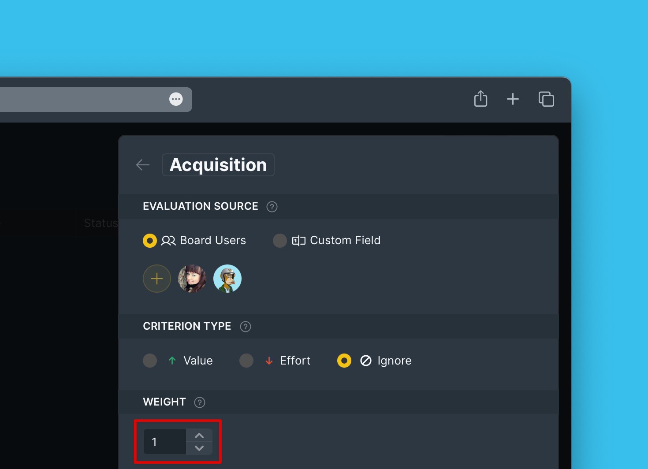Choose Effort as criterion type
The height and width of the screenshot is (469, 648).
click(x=246, y=361)
